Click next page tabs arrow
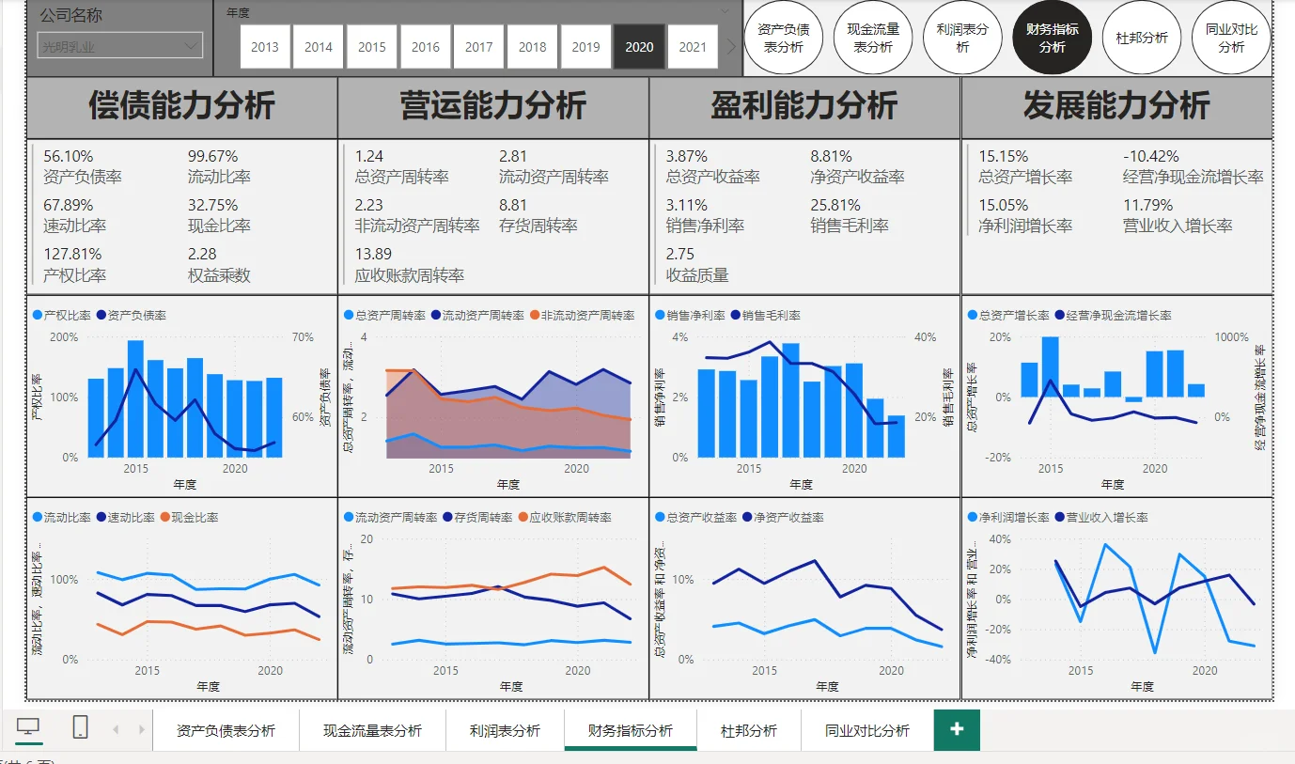Screen dimensions: 1295x764 (x=142, y=729)
